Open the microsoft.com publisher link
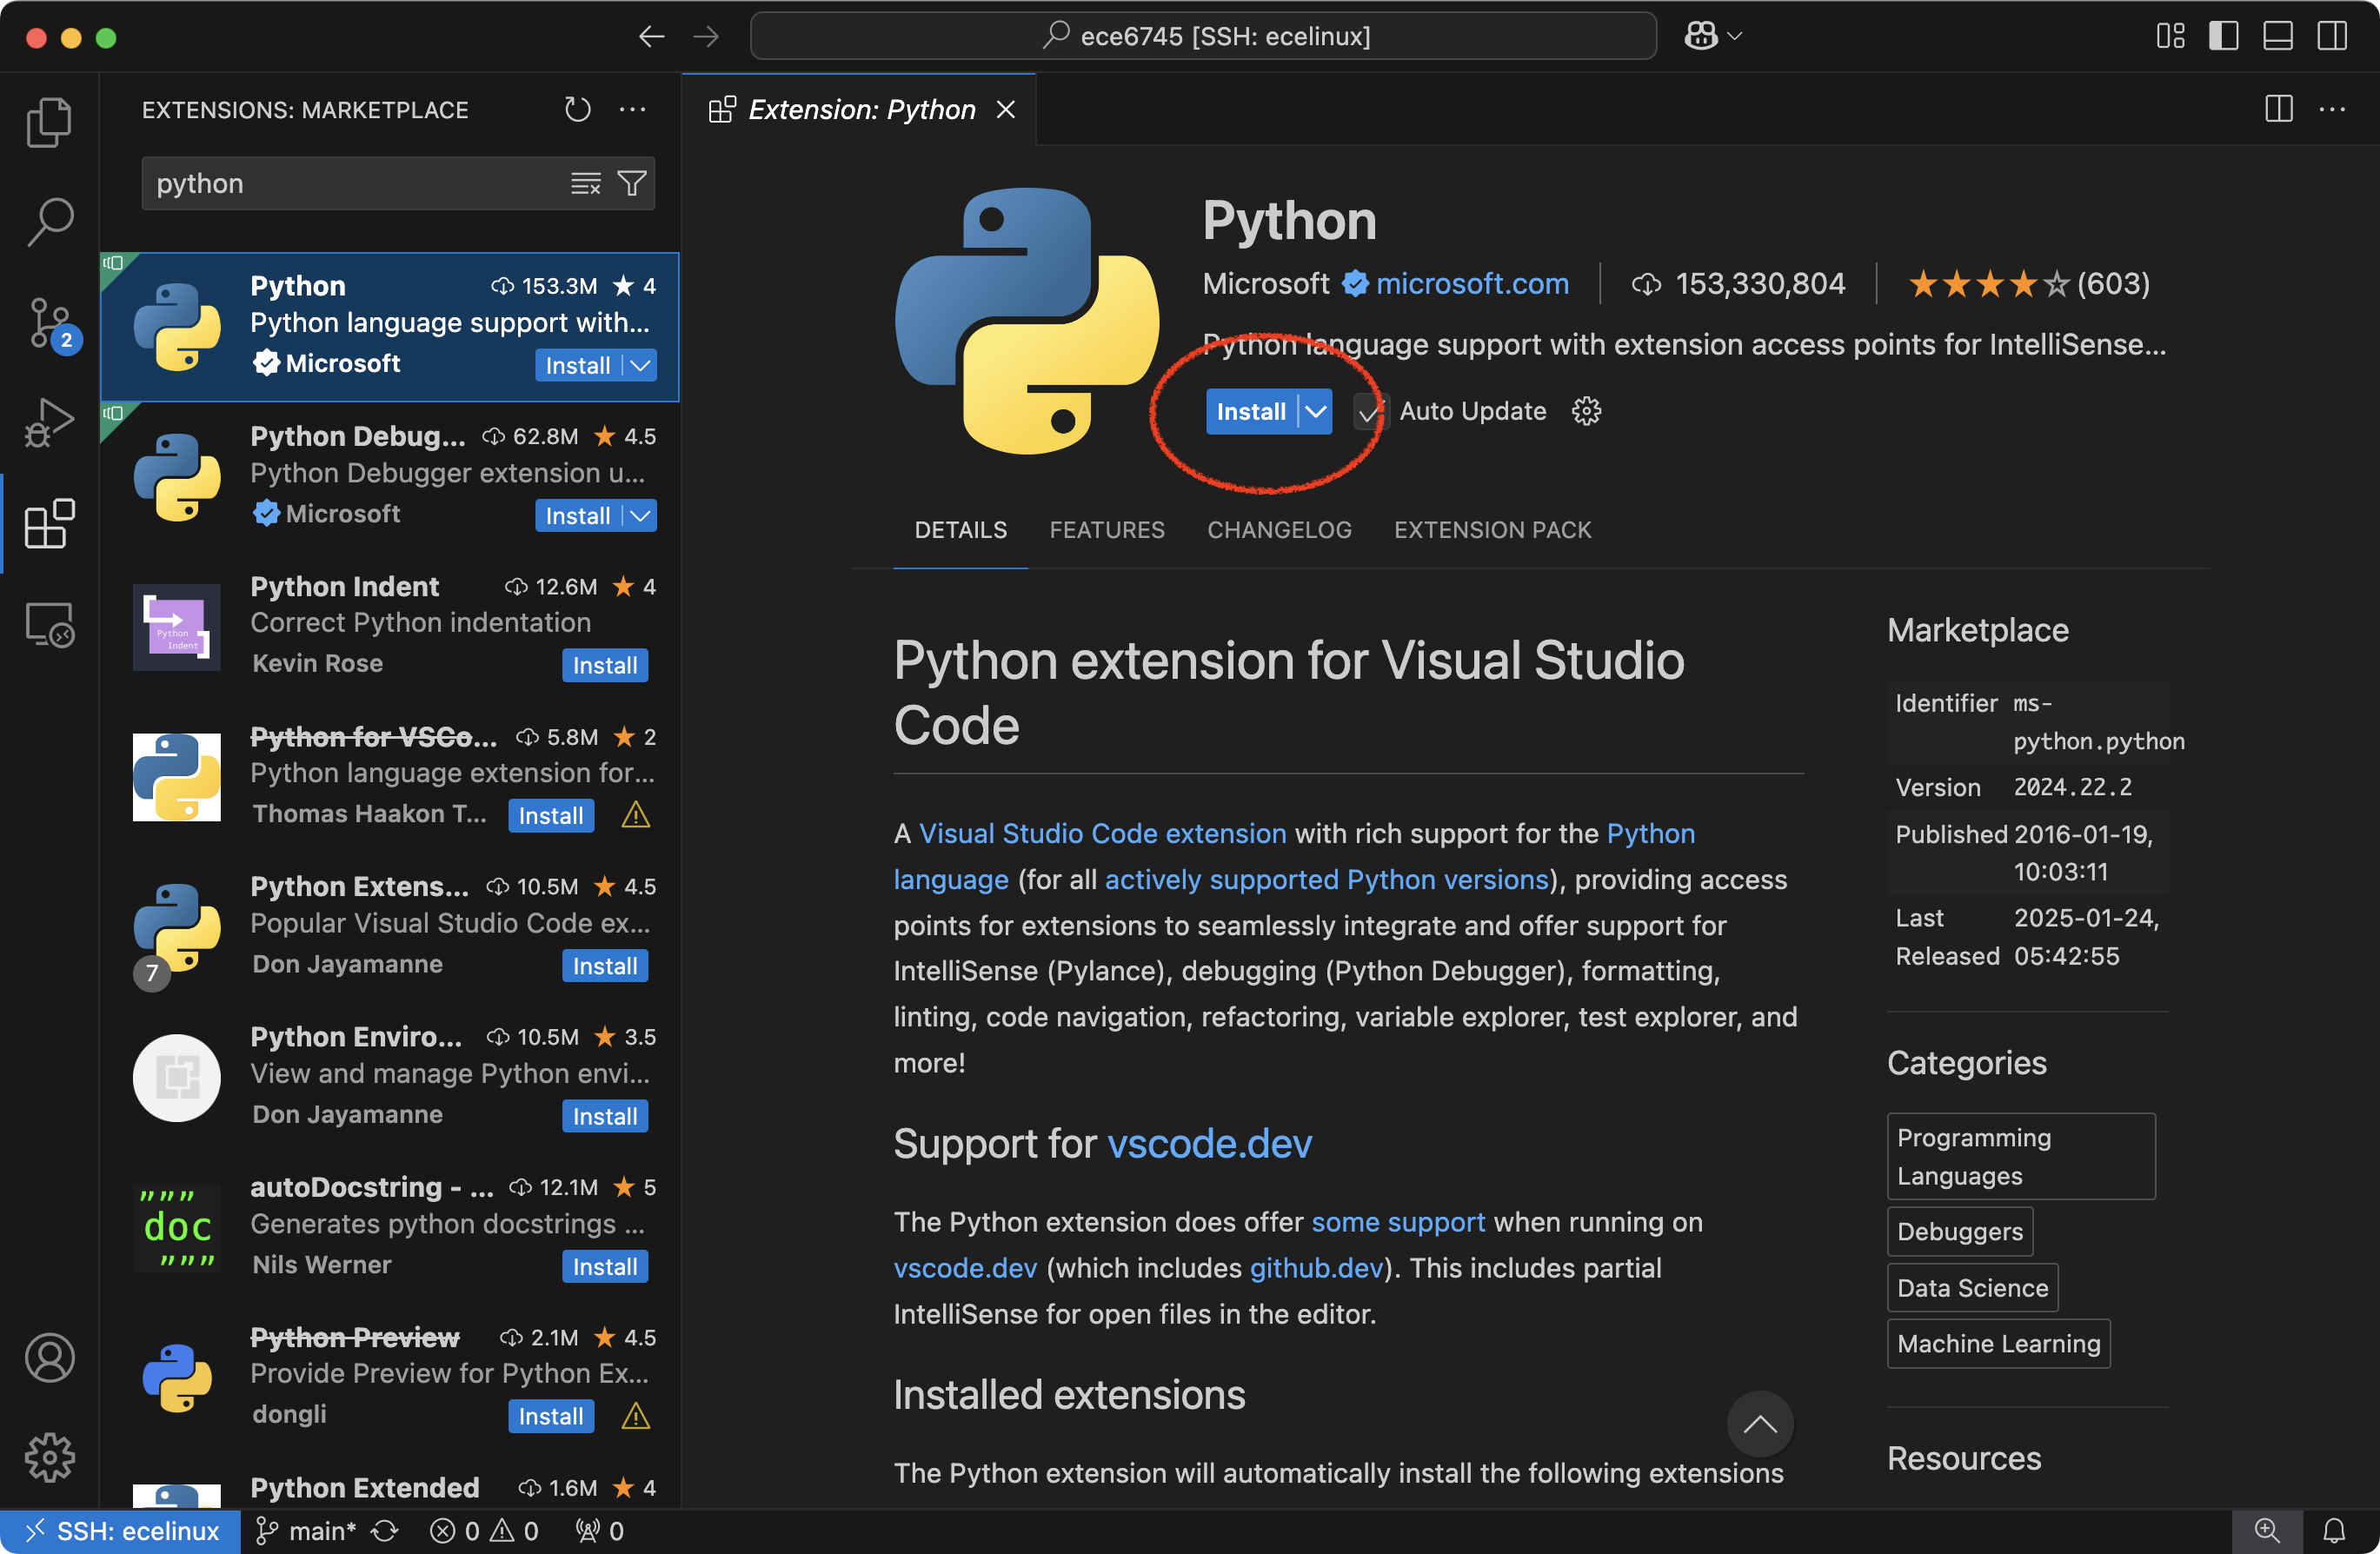The image size is (2380, 1554). [x=1472, y=284]
